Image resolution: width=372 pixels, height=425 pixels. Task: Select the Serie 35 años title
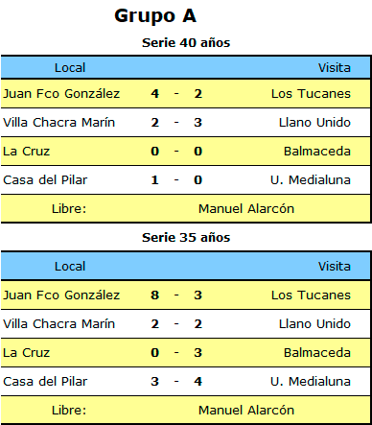pos(186,238)
